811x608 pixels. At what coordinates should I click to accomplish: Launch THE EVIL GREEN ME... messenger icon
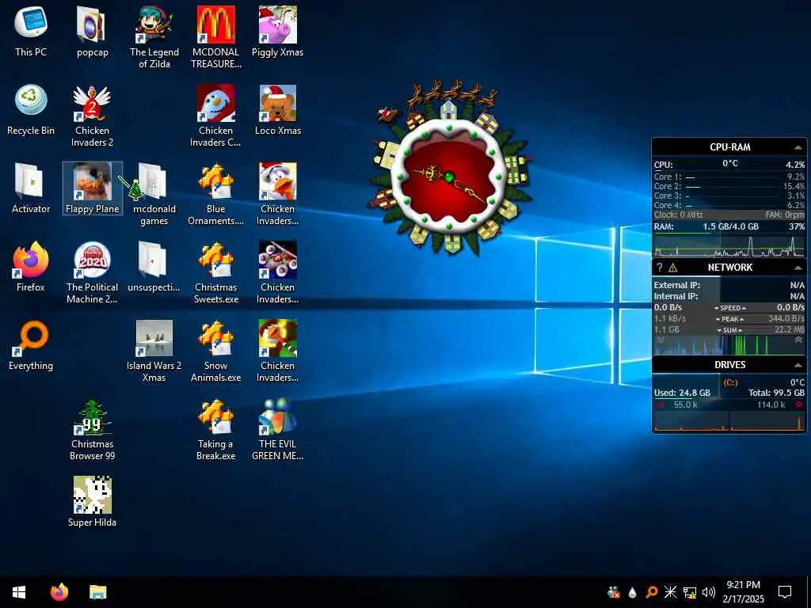coord(278,430)
